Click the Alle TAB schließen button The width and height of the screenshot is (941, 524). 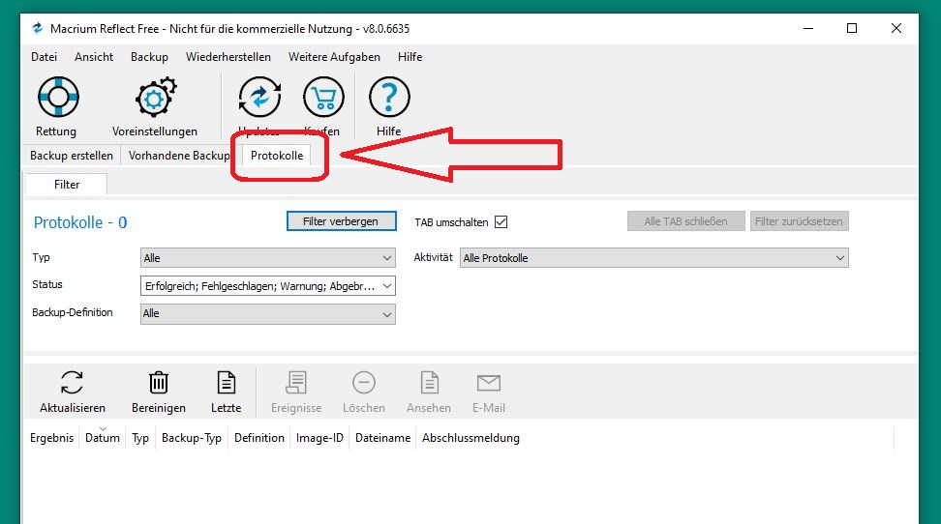[686, 221]
